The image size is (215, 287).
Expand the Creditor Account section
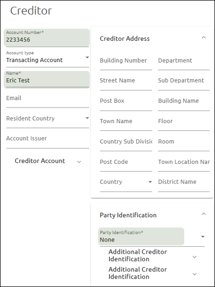point(47,161)
